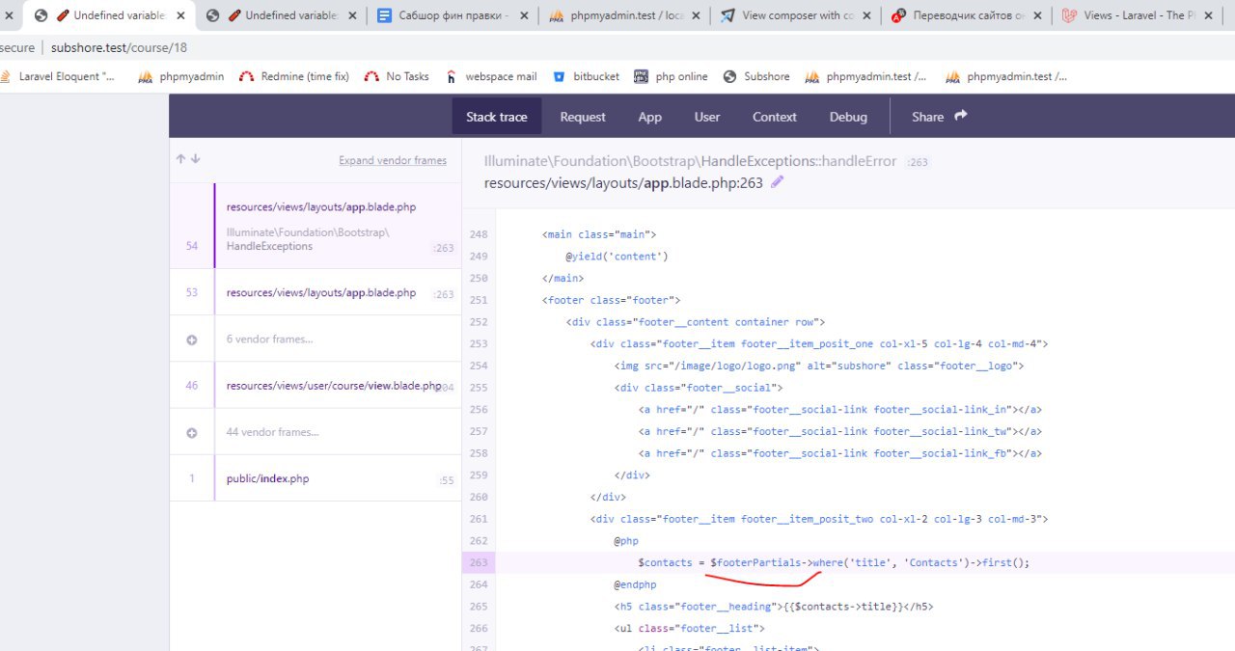Open the Share menu
Viewport: 1235px width, 651px height.
(940, 117)
